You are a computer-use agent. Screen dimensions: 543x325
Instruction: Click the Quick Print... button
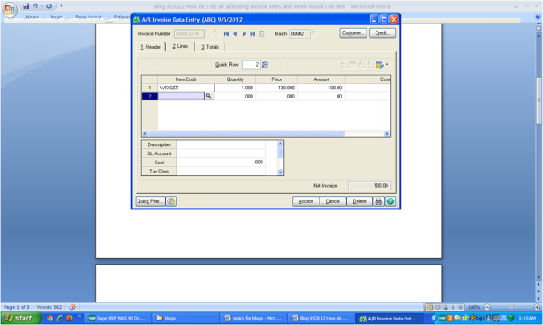(x=150, y=201)
